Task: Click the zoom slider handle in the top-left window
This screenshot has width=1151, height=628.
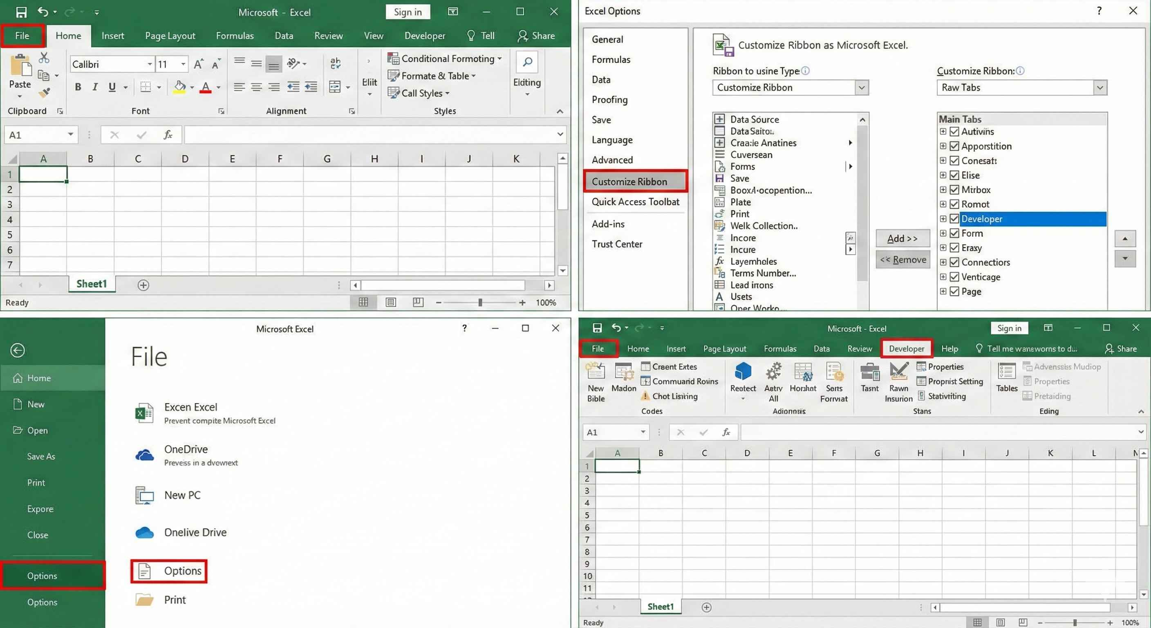Action: coord(480,303)
